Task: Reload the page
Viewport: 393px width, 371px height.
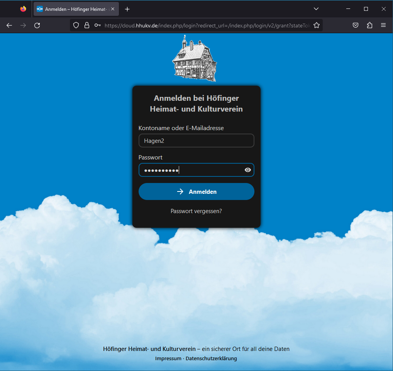Action: point(37,25)
